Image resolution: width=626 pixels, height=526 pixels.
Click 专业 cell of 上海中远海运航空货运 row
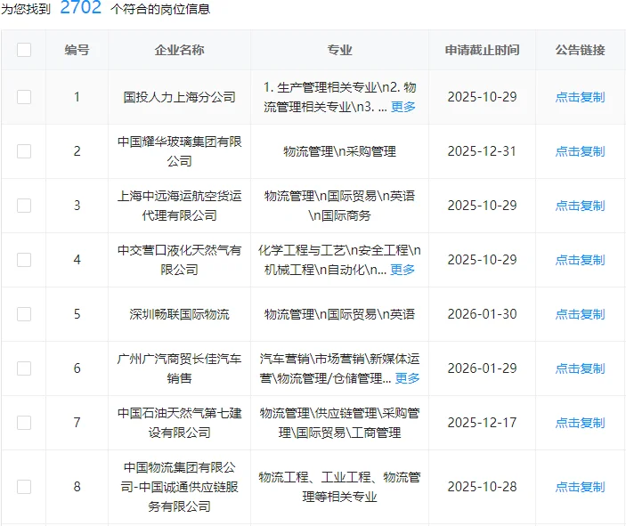pos(340,206)
